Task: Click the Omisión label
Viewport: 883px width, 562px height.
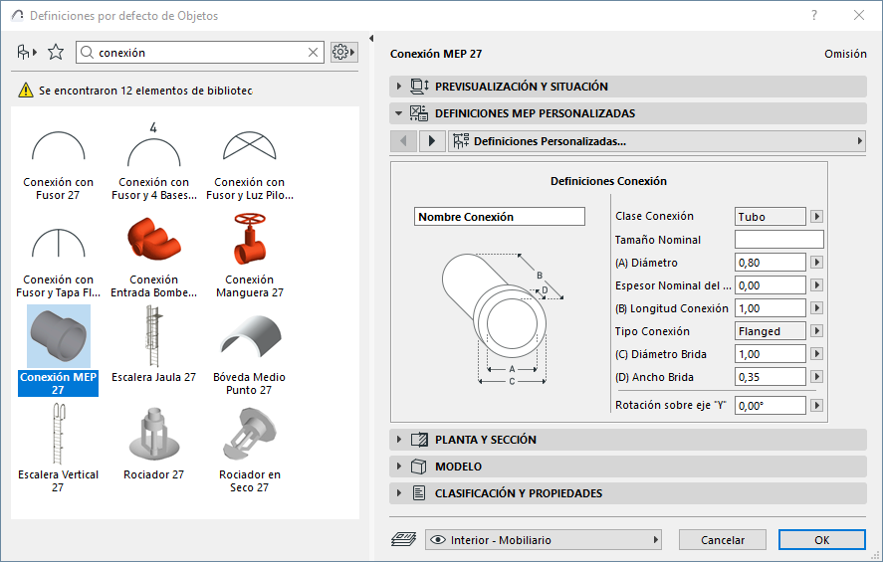Action: 845,54
